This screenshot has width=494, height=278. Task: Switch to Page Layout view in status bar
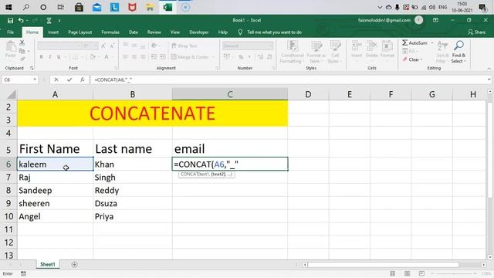(407, 273)
